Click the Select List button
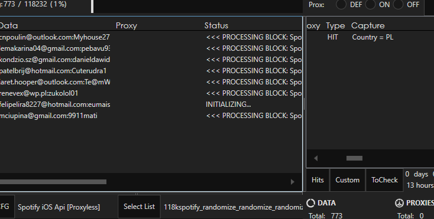The image size is (434, 219). click(139, 207)
